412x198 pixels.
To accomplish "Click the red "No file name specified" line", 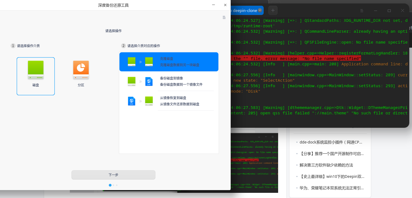I will (296, 59).
